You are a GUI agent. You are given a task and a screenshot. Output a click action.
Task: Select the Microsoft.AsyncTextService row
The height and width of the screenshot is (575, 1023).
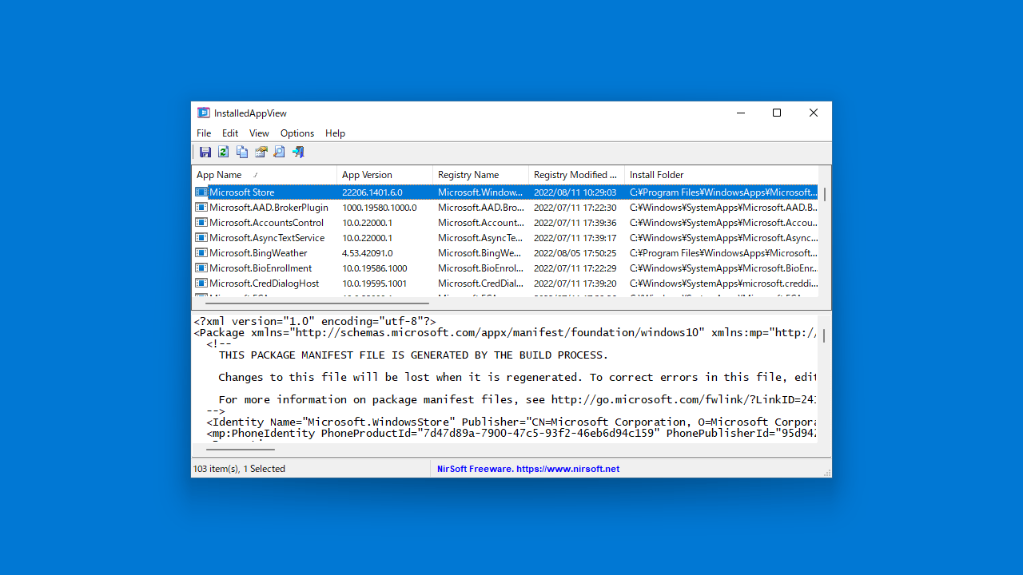click(x=505, y=238)
